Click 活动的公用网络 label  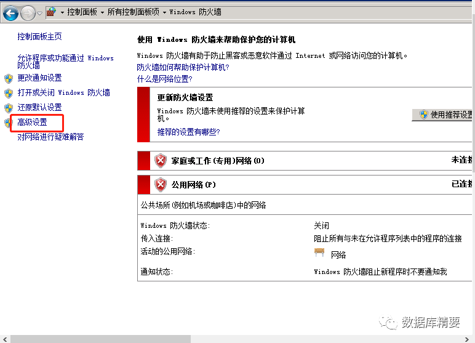tap(168, 251)
